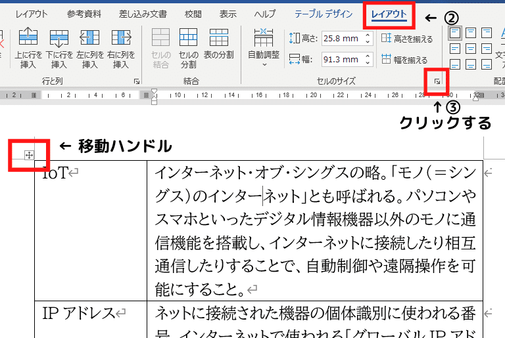Open the View (表示) tab
The width and height of the screenshot is (505, 338).
tap(228, 14)
